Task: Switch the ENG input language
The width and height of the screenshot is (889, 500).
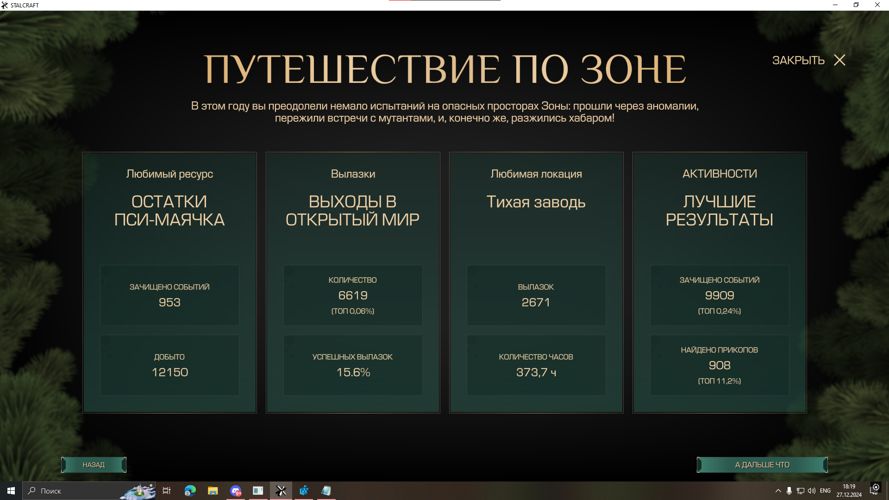Action: pos(825,491)
